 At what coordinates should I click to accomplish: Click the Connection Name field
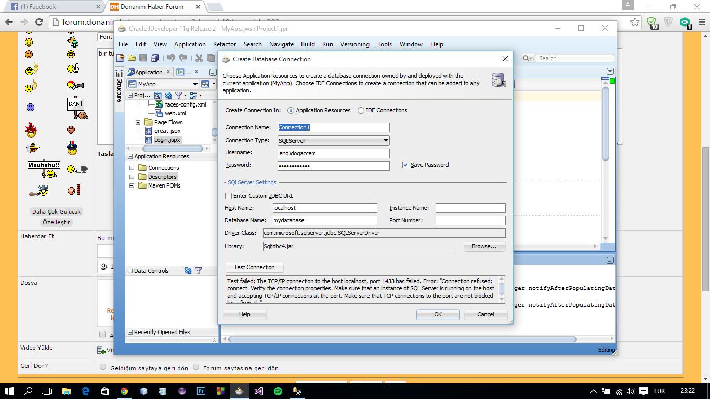[333, 127]
